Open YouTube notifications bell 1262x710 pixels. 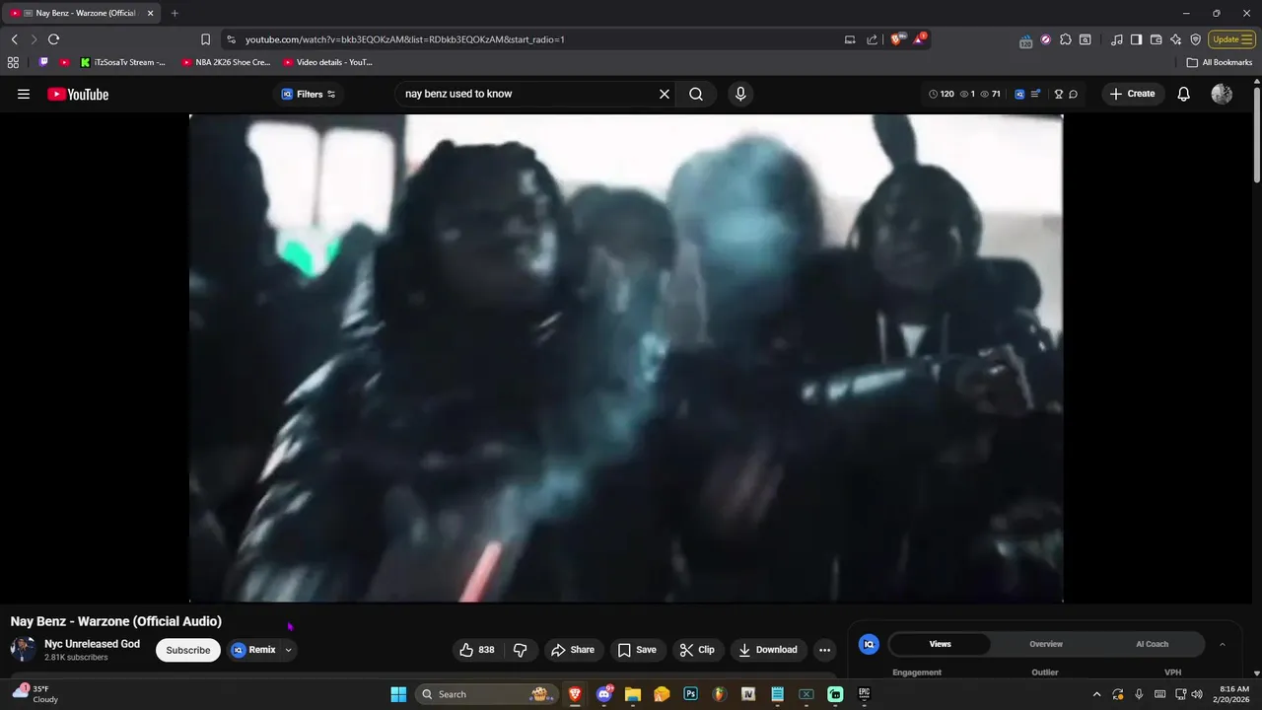(1184, 94)
